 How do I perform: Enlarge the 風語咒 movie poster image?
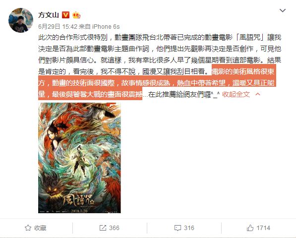79,158
